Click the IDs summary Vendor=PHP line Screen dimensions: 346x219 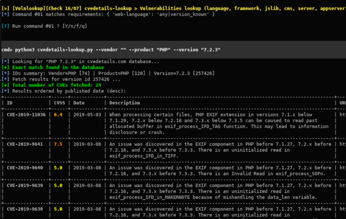point(113,73)
